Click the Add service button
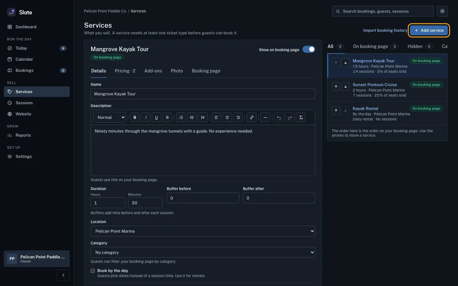Viewport: 458px width, 286px height. 429,30
